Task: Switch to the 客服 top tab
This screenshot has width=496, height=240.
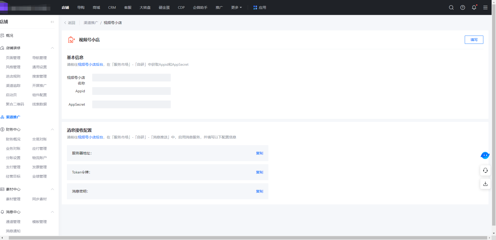Action: point(128,7)
